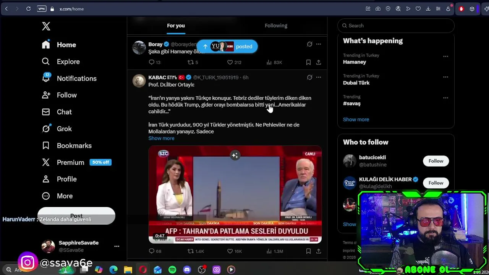
Task: Open account menu next to SapphireSava6e
Action: pyautogui.click(x=117, y=246)
